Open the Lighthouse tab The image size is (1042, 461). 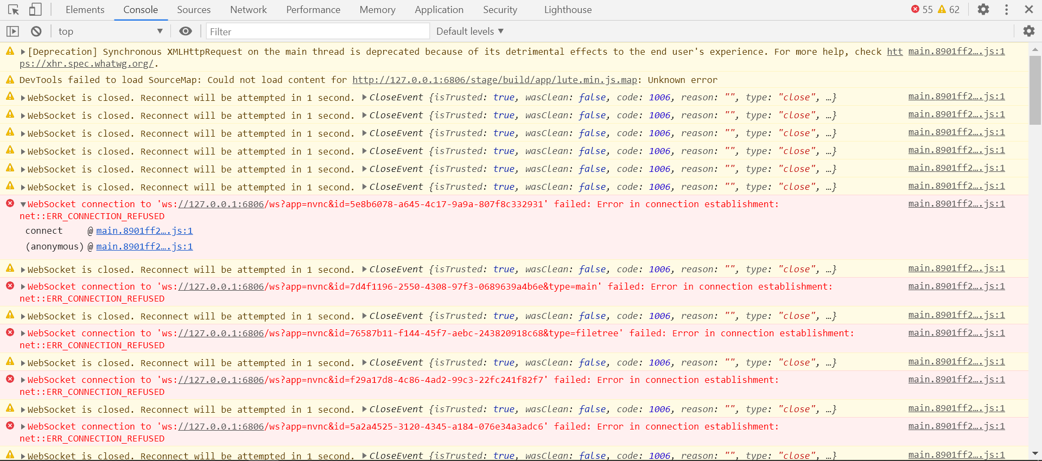pyautogui.click(x=568, y=10)
